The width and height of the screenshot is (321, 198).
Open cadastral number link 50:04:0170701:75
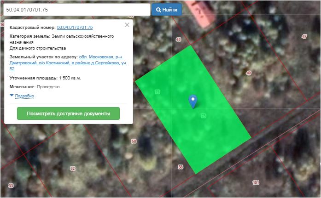click(x=75, y=28)
